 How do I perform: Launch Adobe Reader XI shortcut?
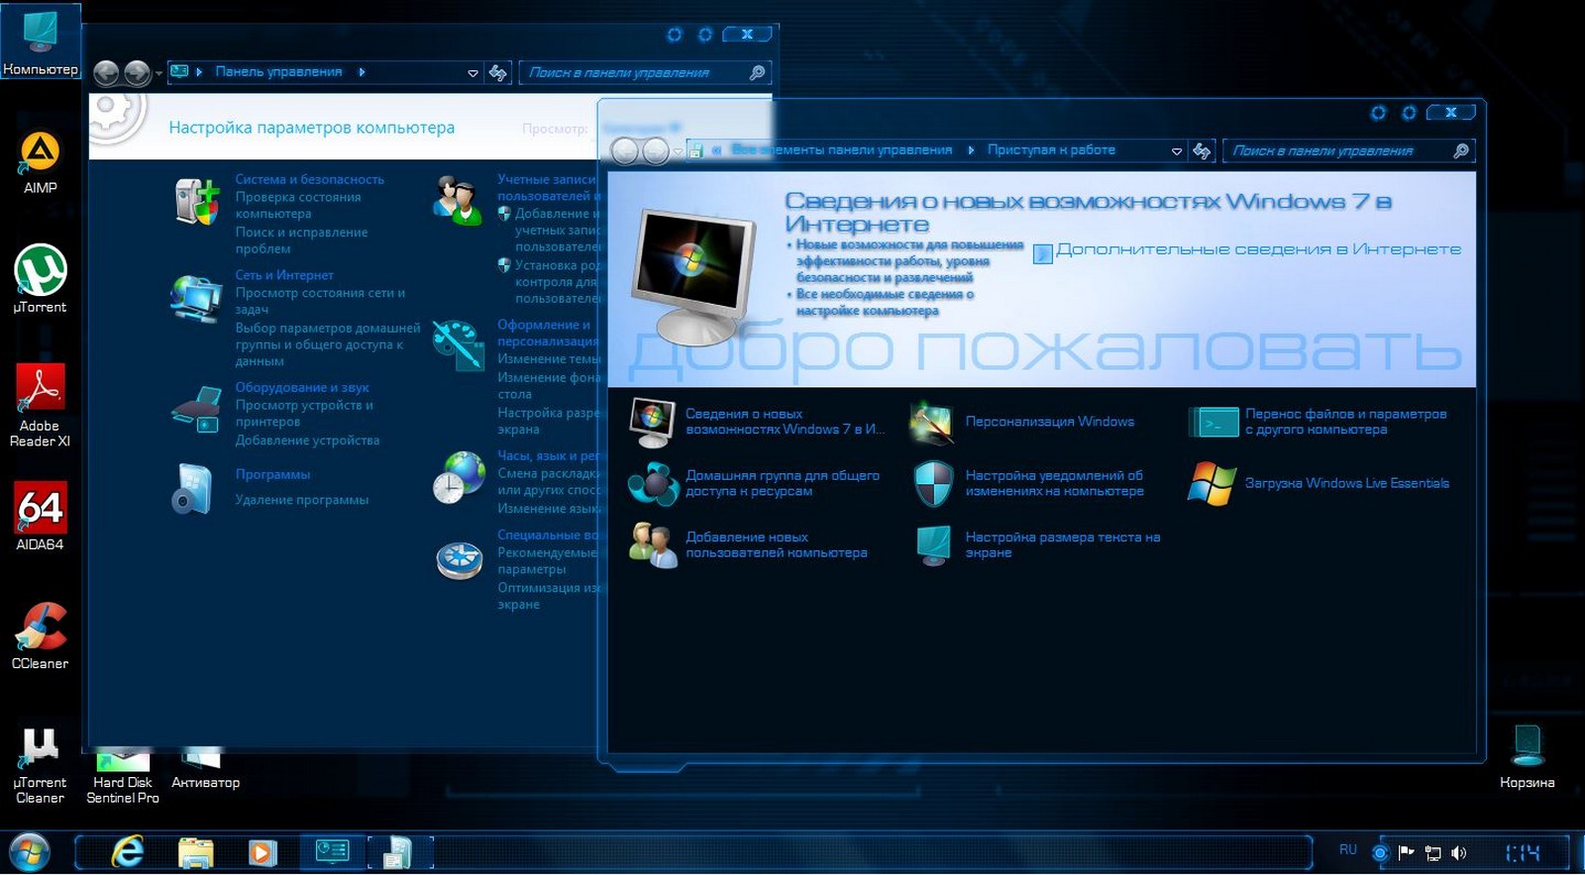pos(40,405)
